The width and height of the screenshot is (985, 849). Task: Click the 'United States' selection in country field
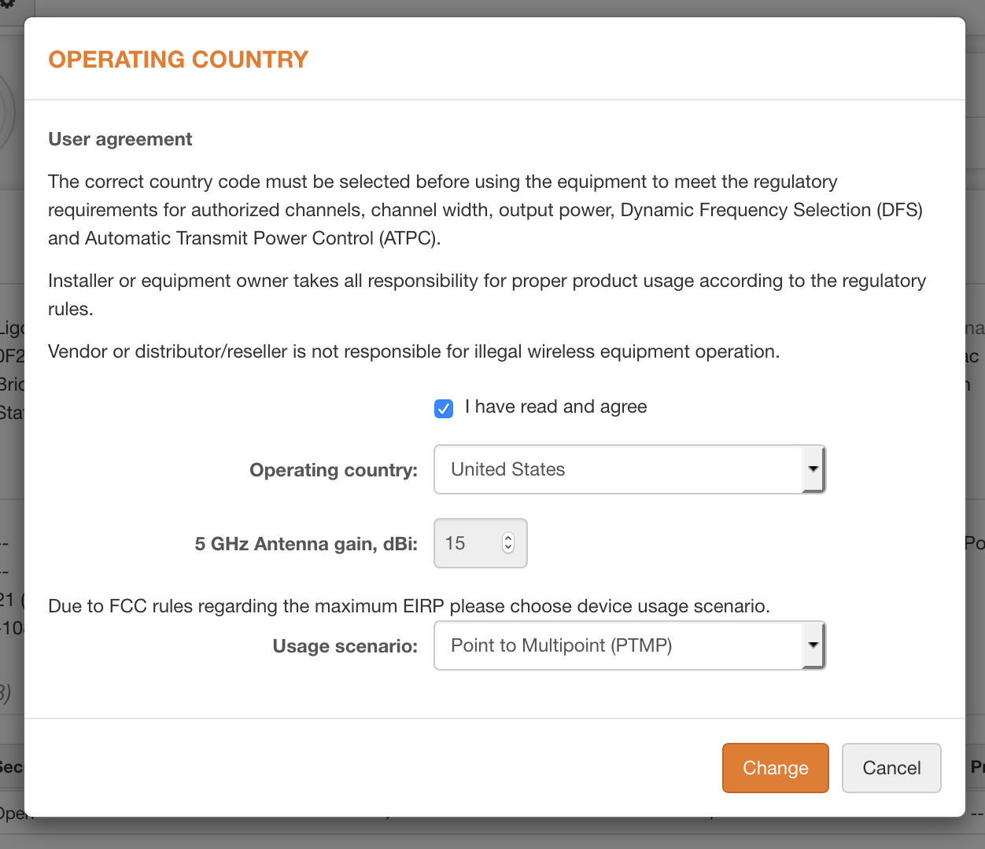point(507,469)
